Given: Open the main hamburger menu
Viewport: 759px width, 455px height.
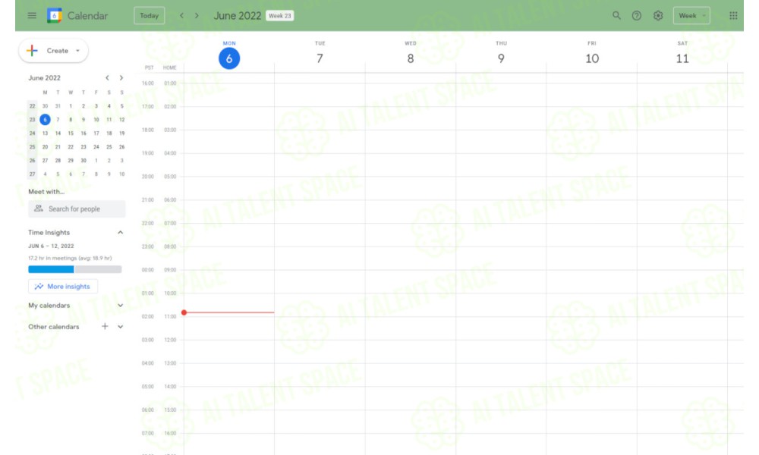Looking at the screenshot, I should coord(32,15).
